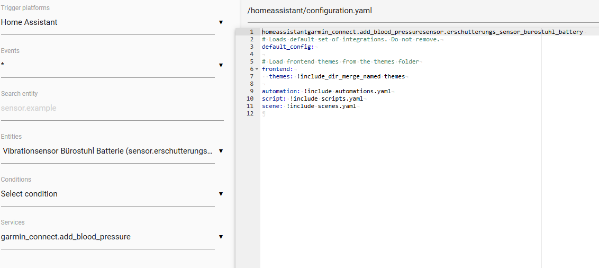
Task: Click the Search entity input field
Action: [112, 108]
